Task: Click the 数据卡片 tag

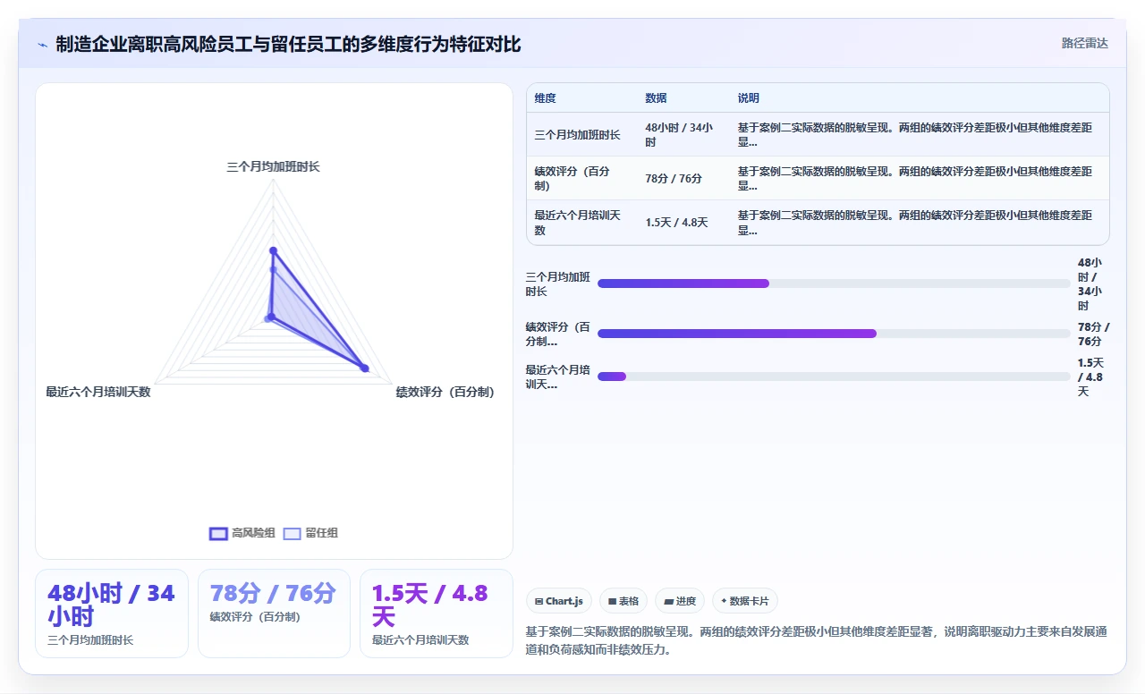Action: pos(745,601)
